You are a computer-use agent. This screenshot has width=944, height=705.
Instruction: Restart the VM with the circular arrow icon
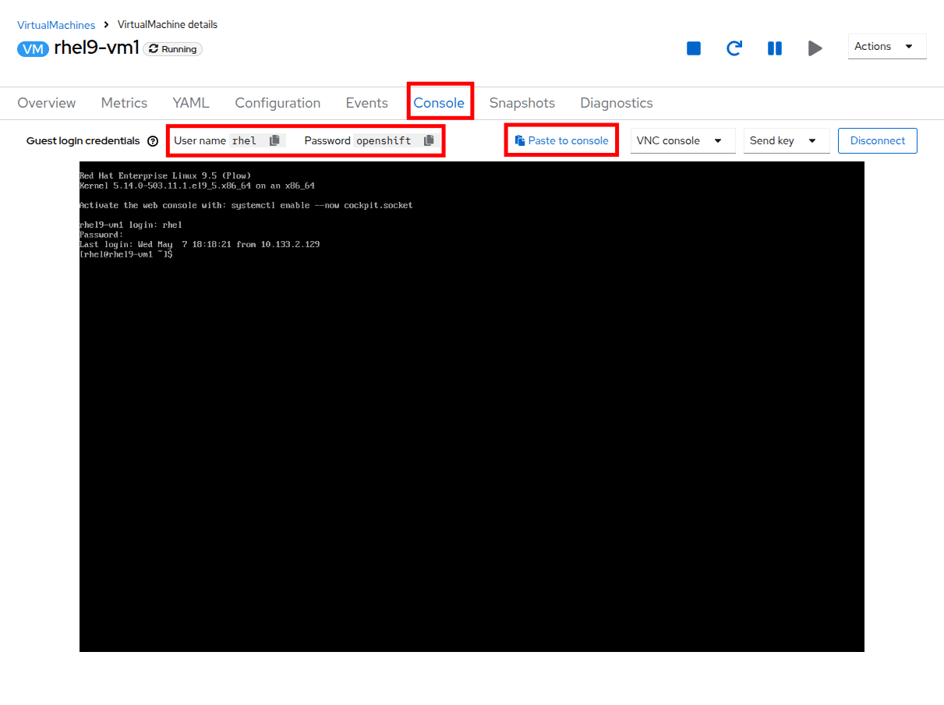tap(734, 48)
